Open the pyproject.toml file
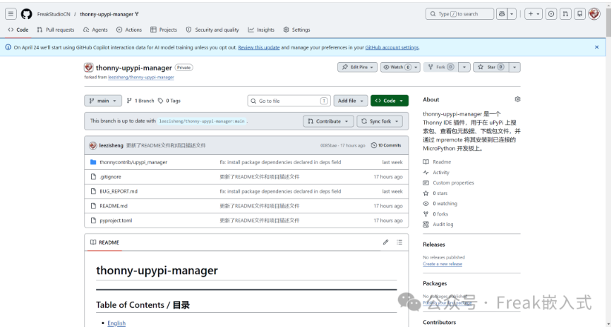The image size is (614, 334). click(116, 221)
